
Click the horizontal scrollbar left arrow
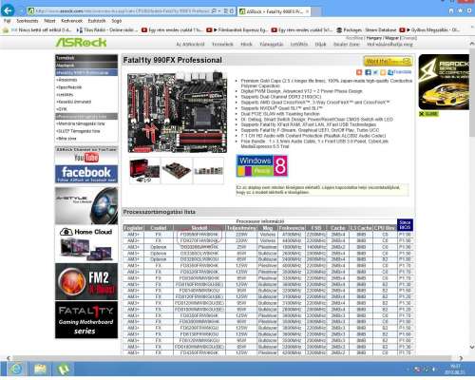tap(9, 358)
